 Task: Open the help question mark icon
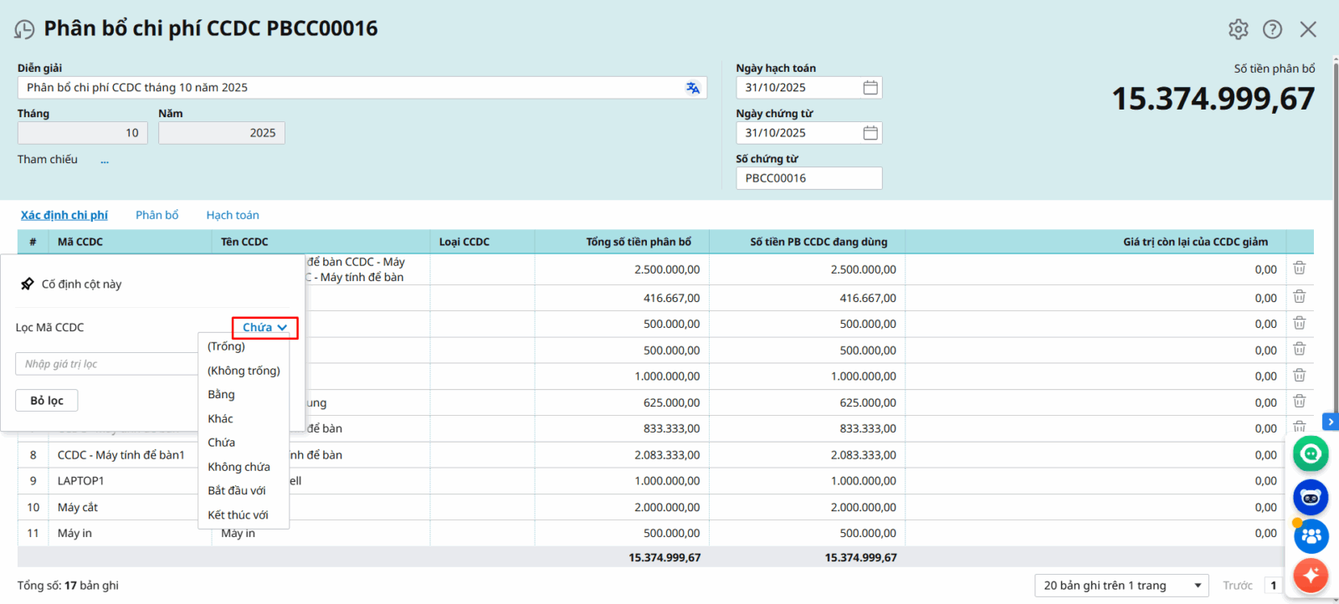point(1272,29)
